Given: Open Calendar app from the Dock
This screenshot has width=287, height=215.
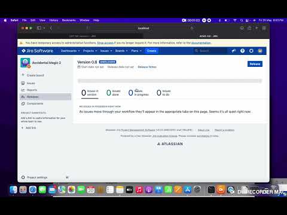Looking at the screenshot, I should click(x=91, y=190).
